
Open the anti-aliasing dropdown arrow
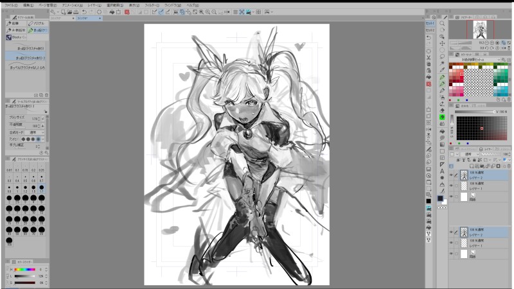point(43,139)
